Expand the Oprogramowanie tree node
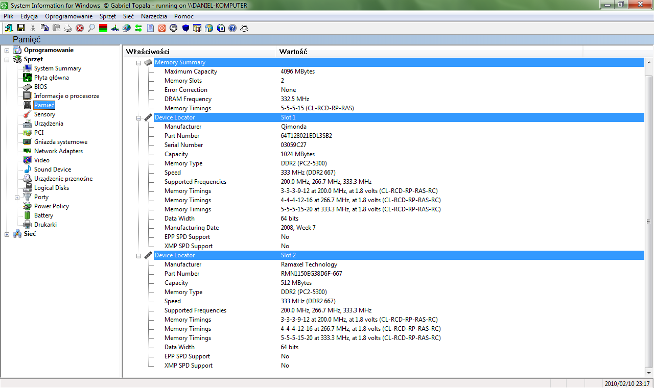The height and width of the screenshot is (388, 654). pos(7,50)
